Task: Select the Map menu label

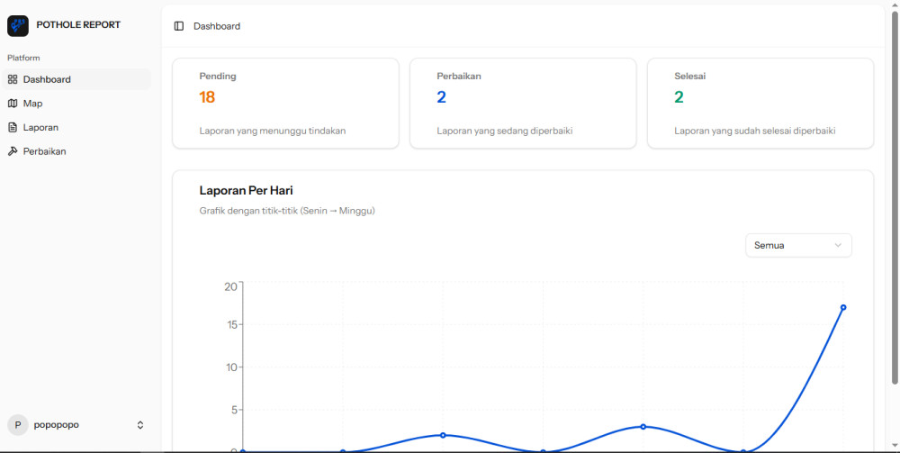Action: (x=33, y=104)
